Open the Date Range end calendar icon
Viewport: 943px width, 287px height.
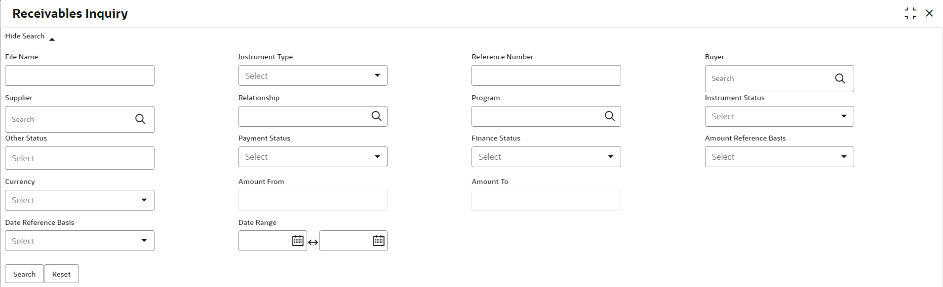[379, 241]
